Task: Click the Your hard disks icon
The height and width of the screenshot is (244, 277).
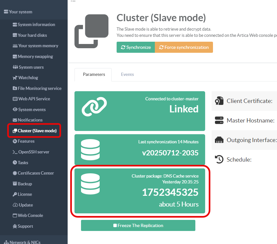Action: 15,35
